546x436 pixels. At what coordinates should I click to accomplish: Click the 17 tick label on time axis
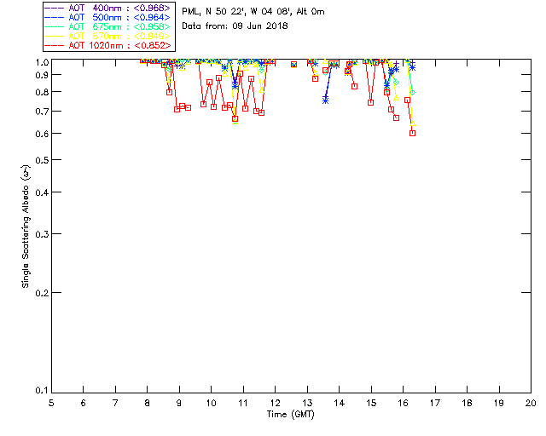435,403
